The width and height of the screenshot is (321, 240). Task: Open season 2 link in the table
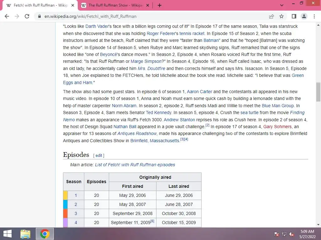coord(76,204)
